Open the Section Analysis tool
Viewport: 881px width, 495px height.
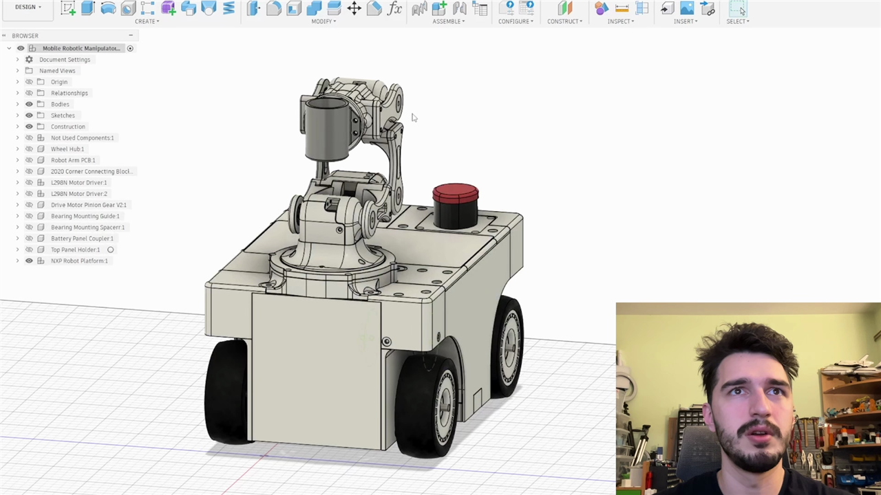tap(641, 8)
